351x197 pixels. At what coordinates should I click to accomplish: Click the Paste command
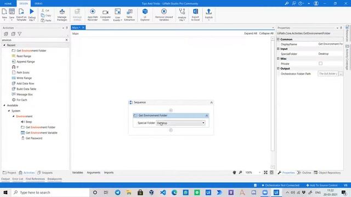[46, 20]
